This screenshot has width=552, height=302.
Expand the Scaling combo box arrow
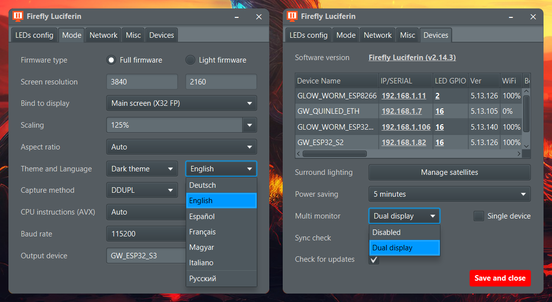point(249,125)
